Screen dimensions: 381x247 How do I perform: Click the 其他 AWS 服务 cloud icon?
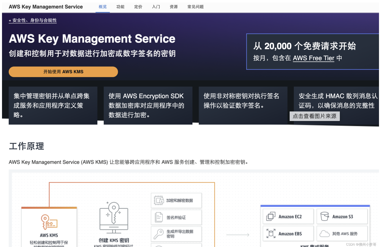(x=325, y=234)
